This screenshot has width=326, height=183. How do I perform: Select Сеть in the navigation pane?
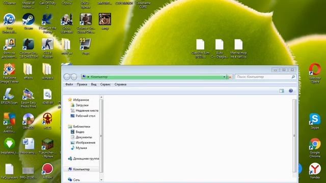coord(74,180)
